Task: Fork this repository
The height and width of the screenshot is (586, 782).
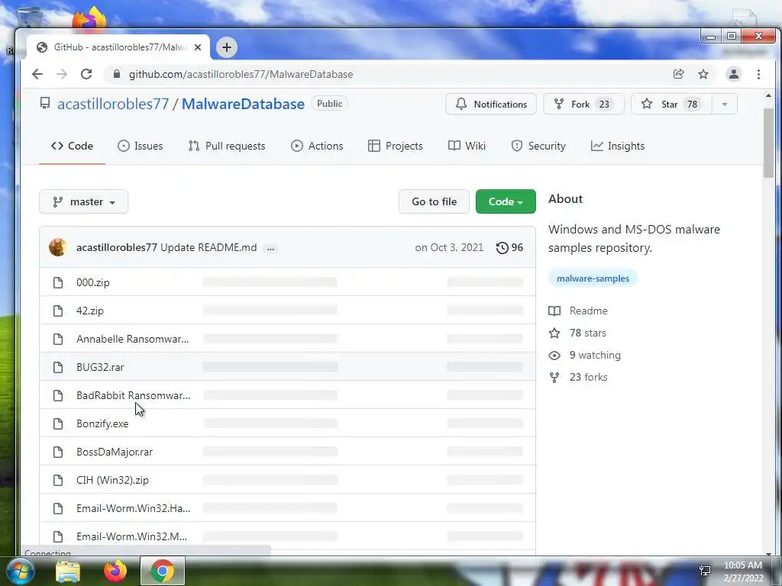Action: [x=583, y=104]
